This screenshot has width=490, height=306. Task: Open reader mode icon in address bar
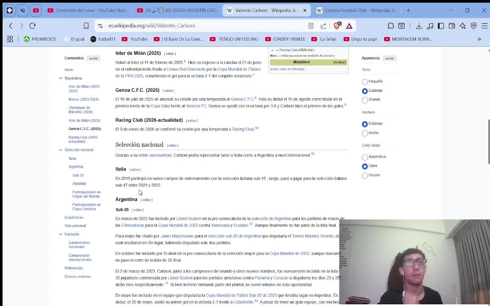tap(311, 26)
